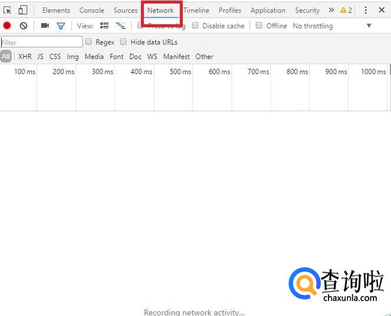Switch to the Profiles tab
This screenshot has width=391, height=316.
click(230, 10)
